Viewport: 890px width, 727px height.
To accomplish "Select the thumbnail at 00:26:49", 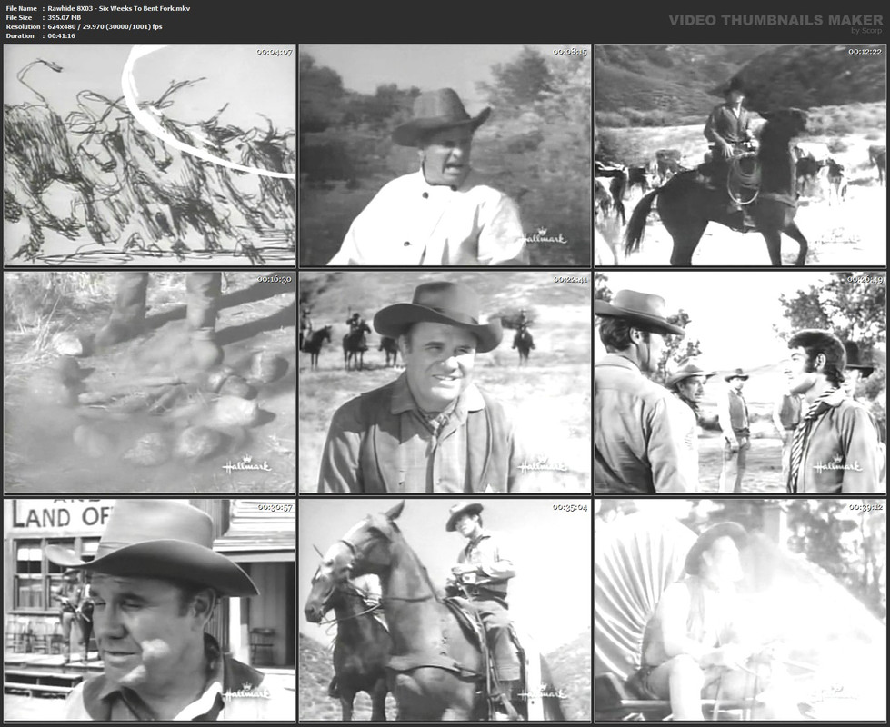I will click(740, 383).
